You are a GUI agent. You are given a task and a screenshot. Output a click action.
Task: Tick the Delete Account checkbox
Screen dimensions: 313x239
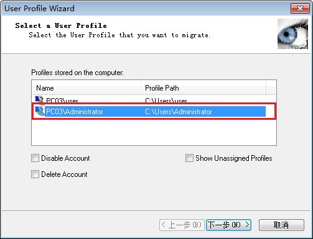[x=35, y=174]
